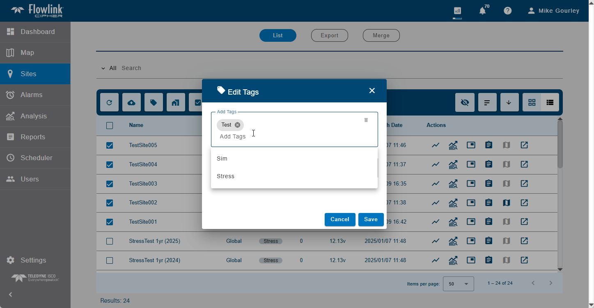Uncheck the TestSite004 checkbox
The width and height of the screenshot is (594, 308).
coord(110,165)
